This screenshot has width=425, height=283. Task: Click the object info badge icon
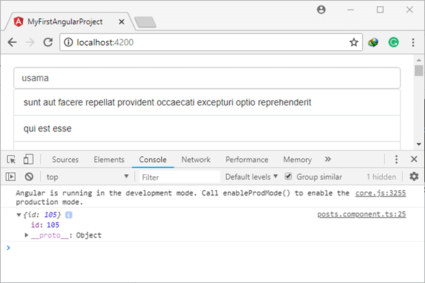tap(69, 215)
